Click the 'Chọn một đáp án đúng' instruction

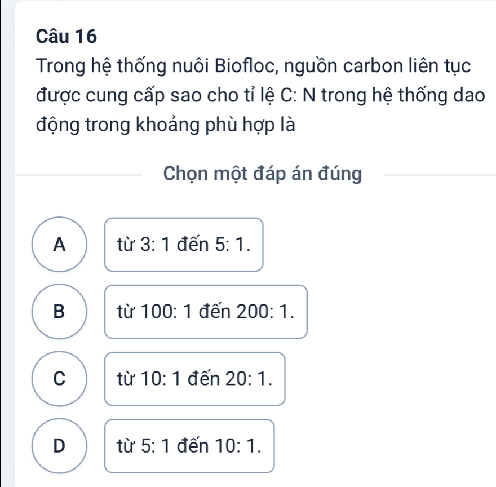click(x=262, y=174)
